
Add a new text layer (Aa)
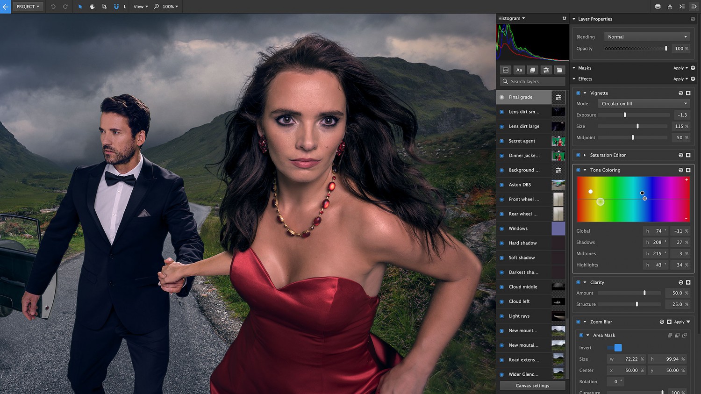click(x=519, y=70)
